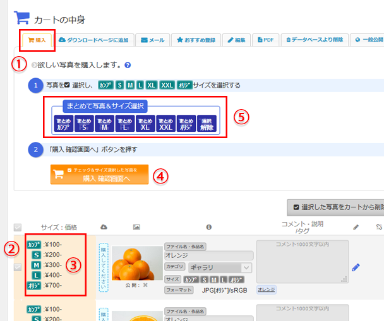
Task: Open the ダウンロードページに追加 tab
Action: tap(93, 40)
